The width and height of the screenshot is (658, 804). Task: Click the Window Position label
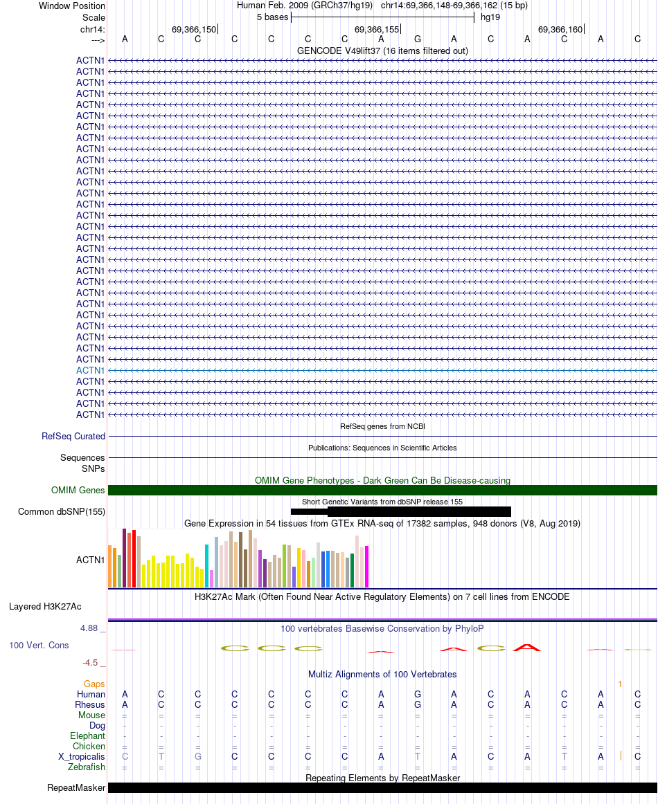72,6
